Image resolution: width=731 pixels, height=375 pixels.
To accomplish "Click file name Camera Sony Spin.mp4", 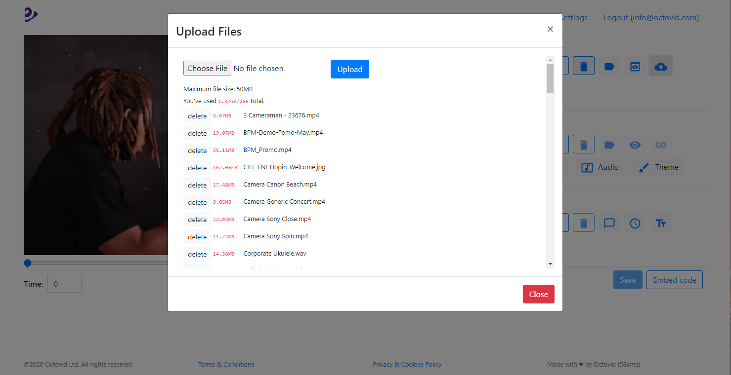I will 276,236.
